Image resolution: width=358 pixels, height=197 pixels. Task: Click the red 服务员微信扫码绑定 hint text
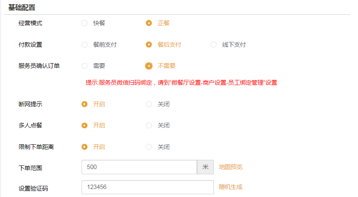pos(181,83)
